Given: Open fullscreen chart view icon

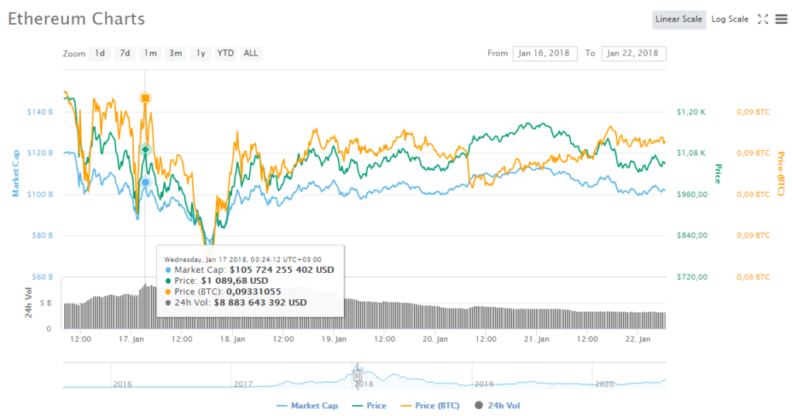Looking at the screenshot, I should [763, 19].
